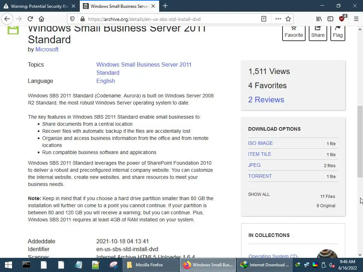Click the 11 Files count text
Image resolution: width=363 pixels, height=272 pixels.
pyautogui.click(x=328, y=196)
